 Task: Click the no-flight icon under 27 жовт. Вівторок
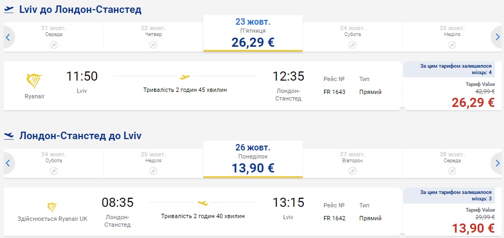tap(352, 170)
